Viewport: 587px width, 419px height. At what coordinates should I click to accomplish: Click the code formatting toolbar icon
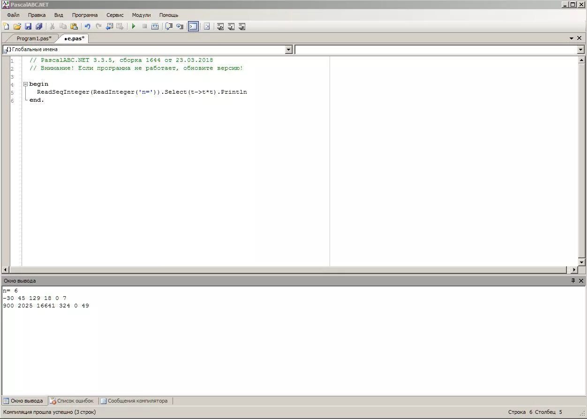pyautogui.click(x=207, y=27)
